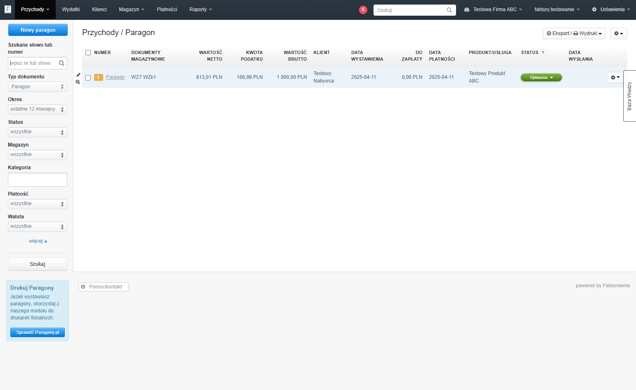Open the Baza Wiedzy side tab
The image size is (636, 390).
coord(629,96)
